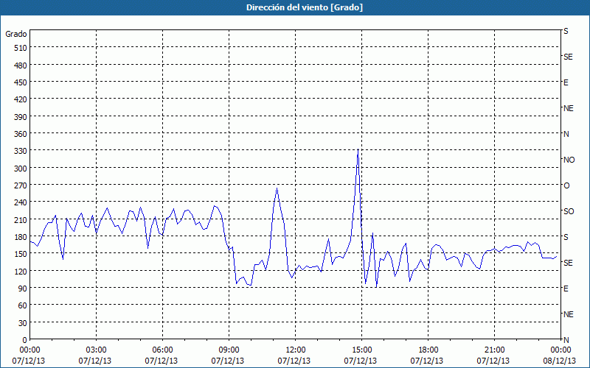Click the 300 value on the left axis
This screenshot has width=590, height=368.
pos(21,169)
